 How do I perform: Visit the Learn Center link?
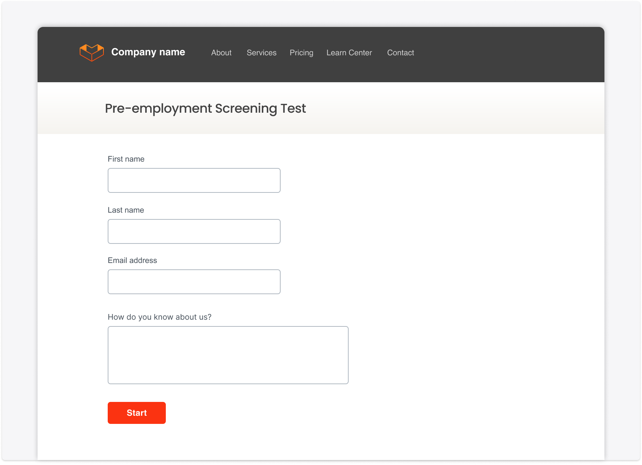[349, 53]
